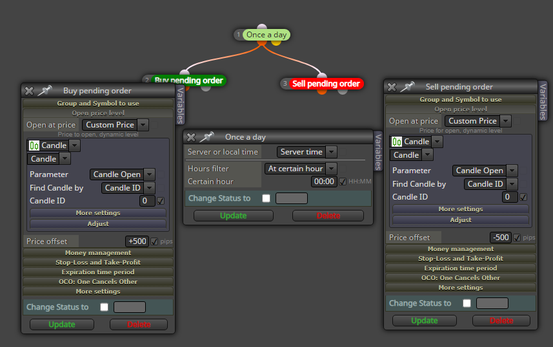Collapse Open price level section in Buy panel

98,113
